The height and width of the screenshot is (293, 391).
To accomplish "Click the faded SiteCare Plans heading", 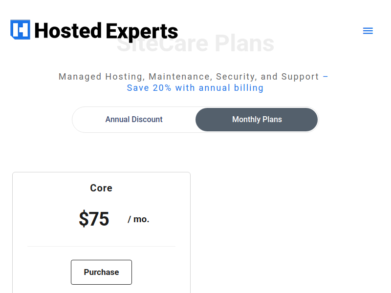I will click(x=195, y=43).
